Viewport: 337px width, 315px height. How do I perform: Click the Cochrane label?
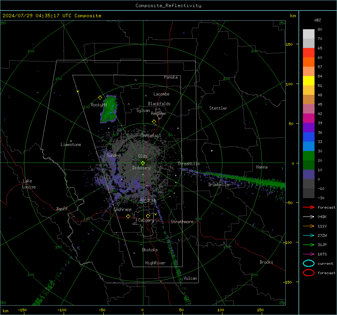pos(122,209)
